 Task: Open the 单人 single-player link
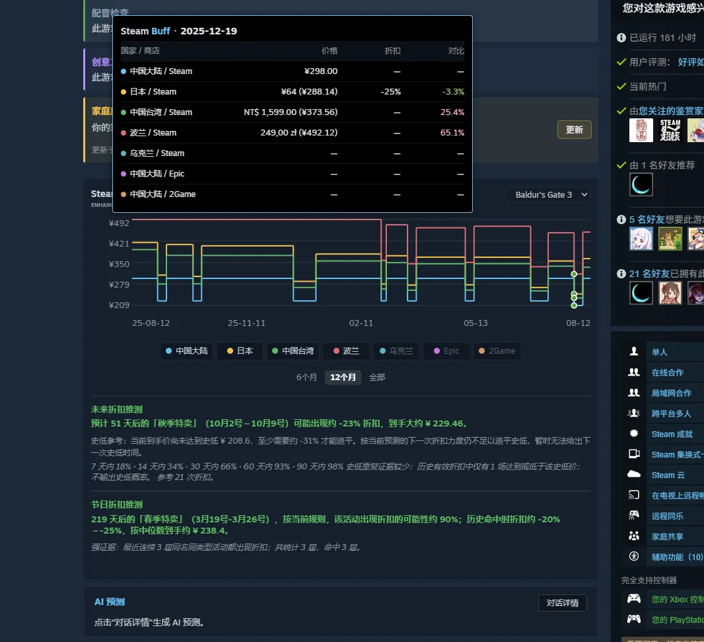[659, 352]
